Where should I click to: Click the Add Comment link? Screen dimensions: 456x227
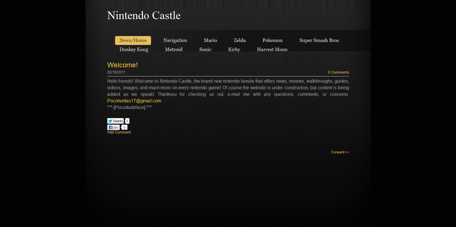pos(119,132)
